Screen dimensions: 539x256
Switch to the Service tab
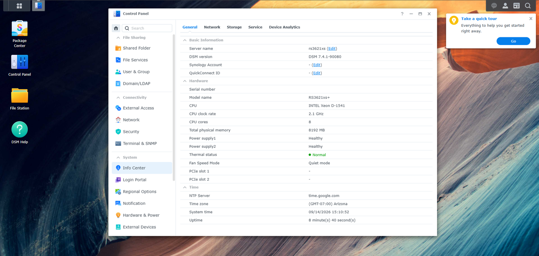click(255, 27)
